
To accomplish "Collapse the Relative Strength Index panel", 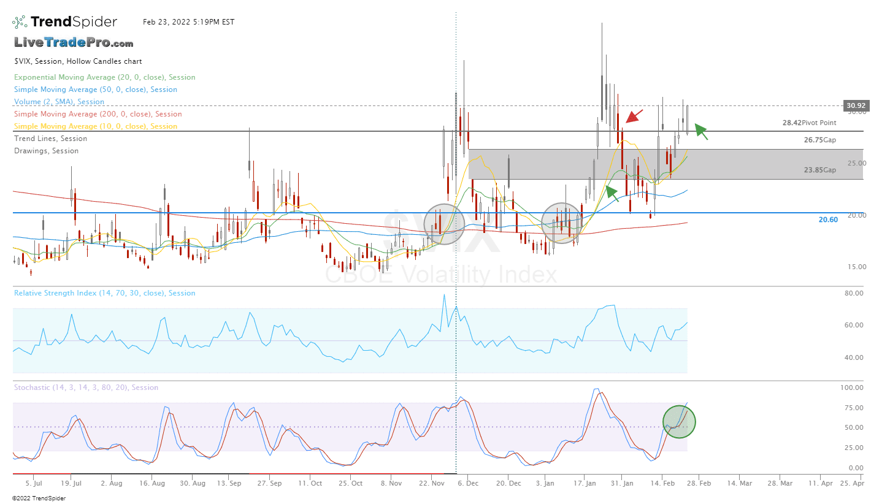I will (x=104, y=293).
